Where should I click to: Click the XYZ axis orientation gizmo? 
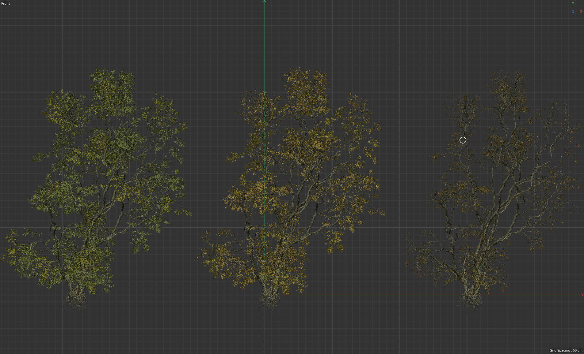tap(576, 8)
